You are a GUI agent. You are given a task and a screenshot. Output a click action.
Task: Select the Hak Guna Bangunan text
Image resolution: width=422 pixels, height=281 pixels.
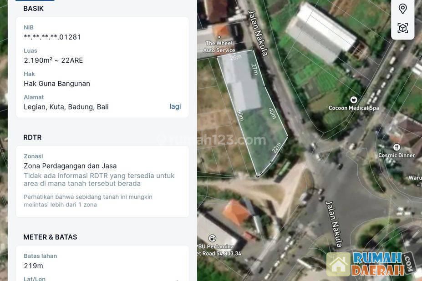tap(57, 83)
